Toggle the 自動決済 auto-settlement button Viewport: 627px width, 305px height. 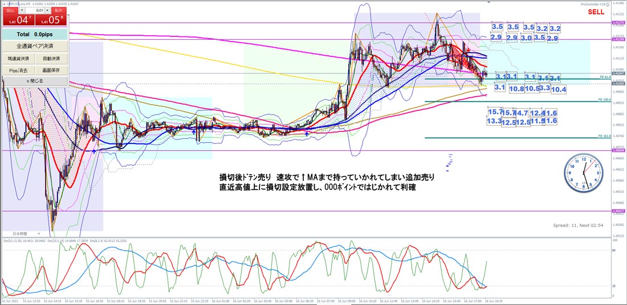(x=51, y=58)
